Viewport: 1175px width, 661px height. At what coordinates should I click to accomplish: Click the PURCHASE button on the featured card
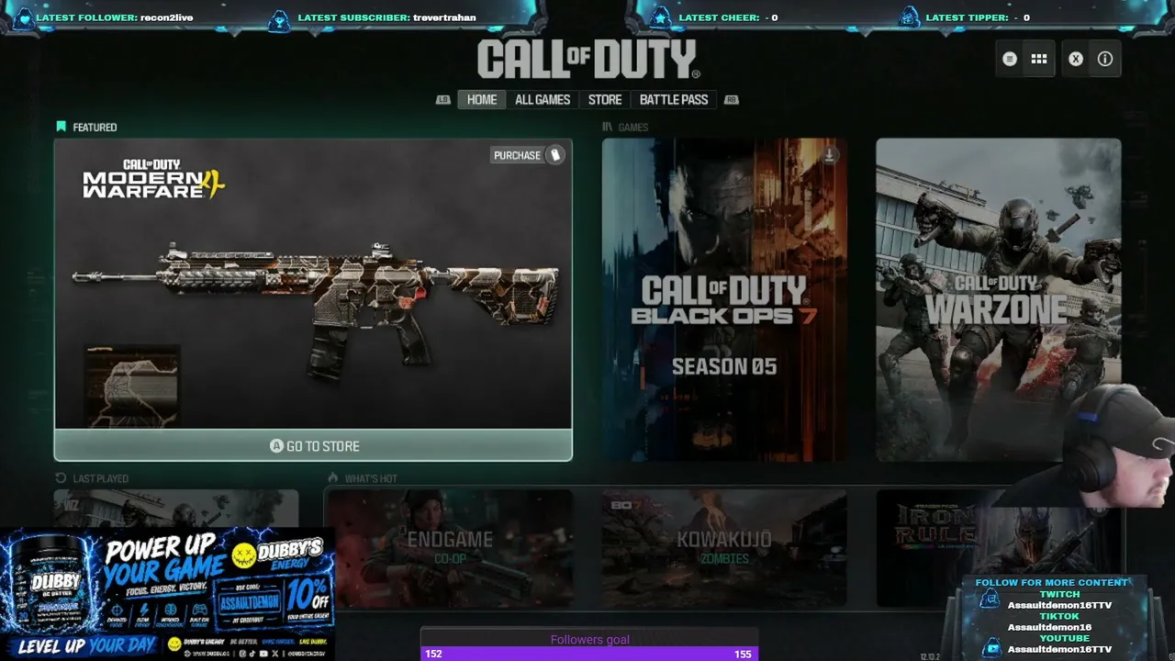click(527, 155)
